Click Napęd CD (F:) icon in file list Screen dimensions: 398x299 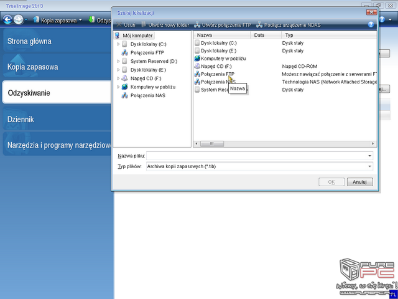coord(197,66)
